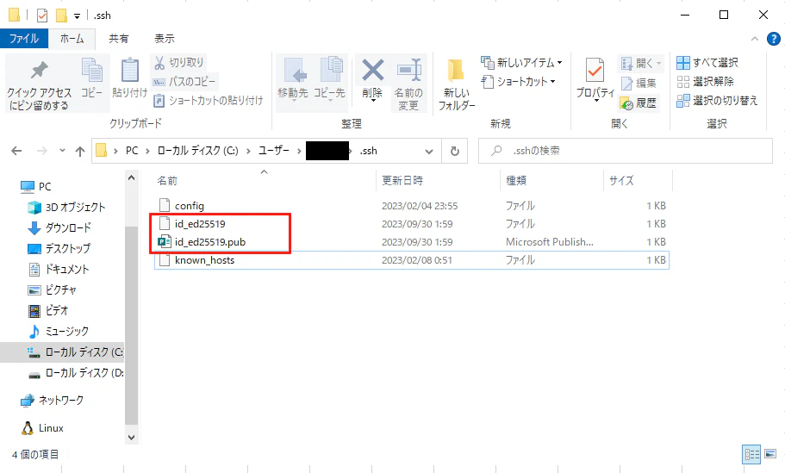Navigate back with the left arrow

coord(16,151)
